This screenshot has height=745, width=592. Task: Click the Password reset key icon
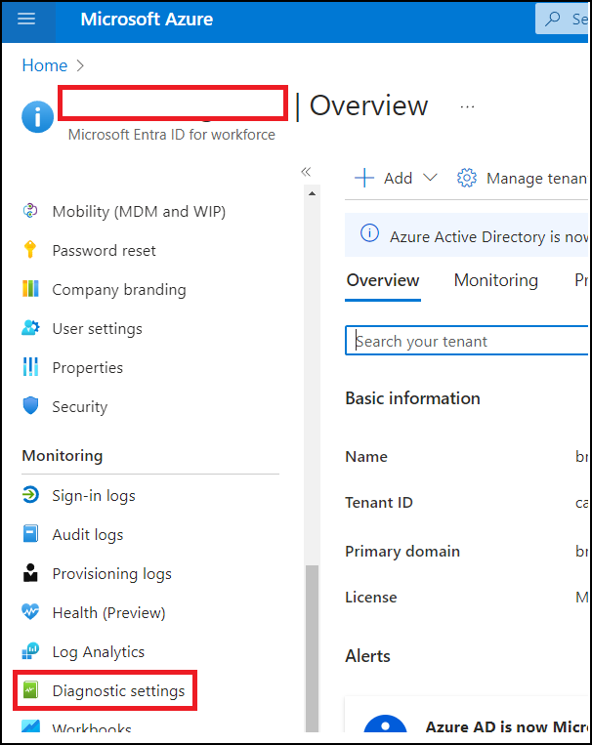(31, 250)
